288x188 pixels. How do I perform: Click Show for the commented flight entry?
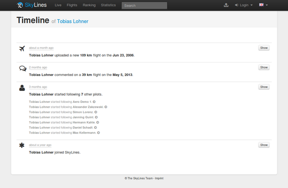(x=264, y=67)
